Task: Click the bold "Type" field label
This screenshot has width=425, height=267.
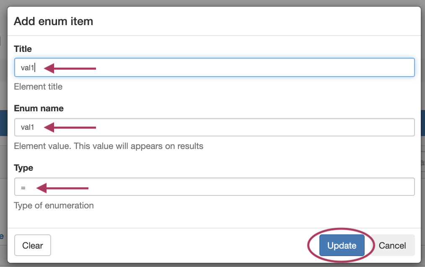Action: 23,168
